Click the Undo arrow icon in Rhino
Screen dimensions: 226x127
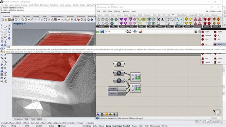pyautogui.click(x=29, y=20)
